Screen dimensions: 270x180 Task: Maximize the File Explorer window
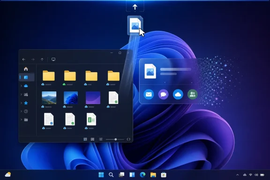[x=120, y=52]
